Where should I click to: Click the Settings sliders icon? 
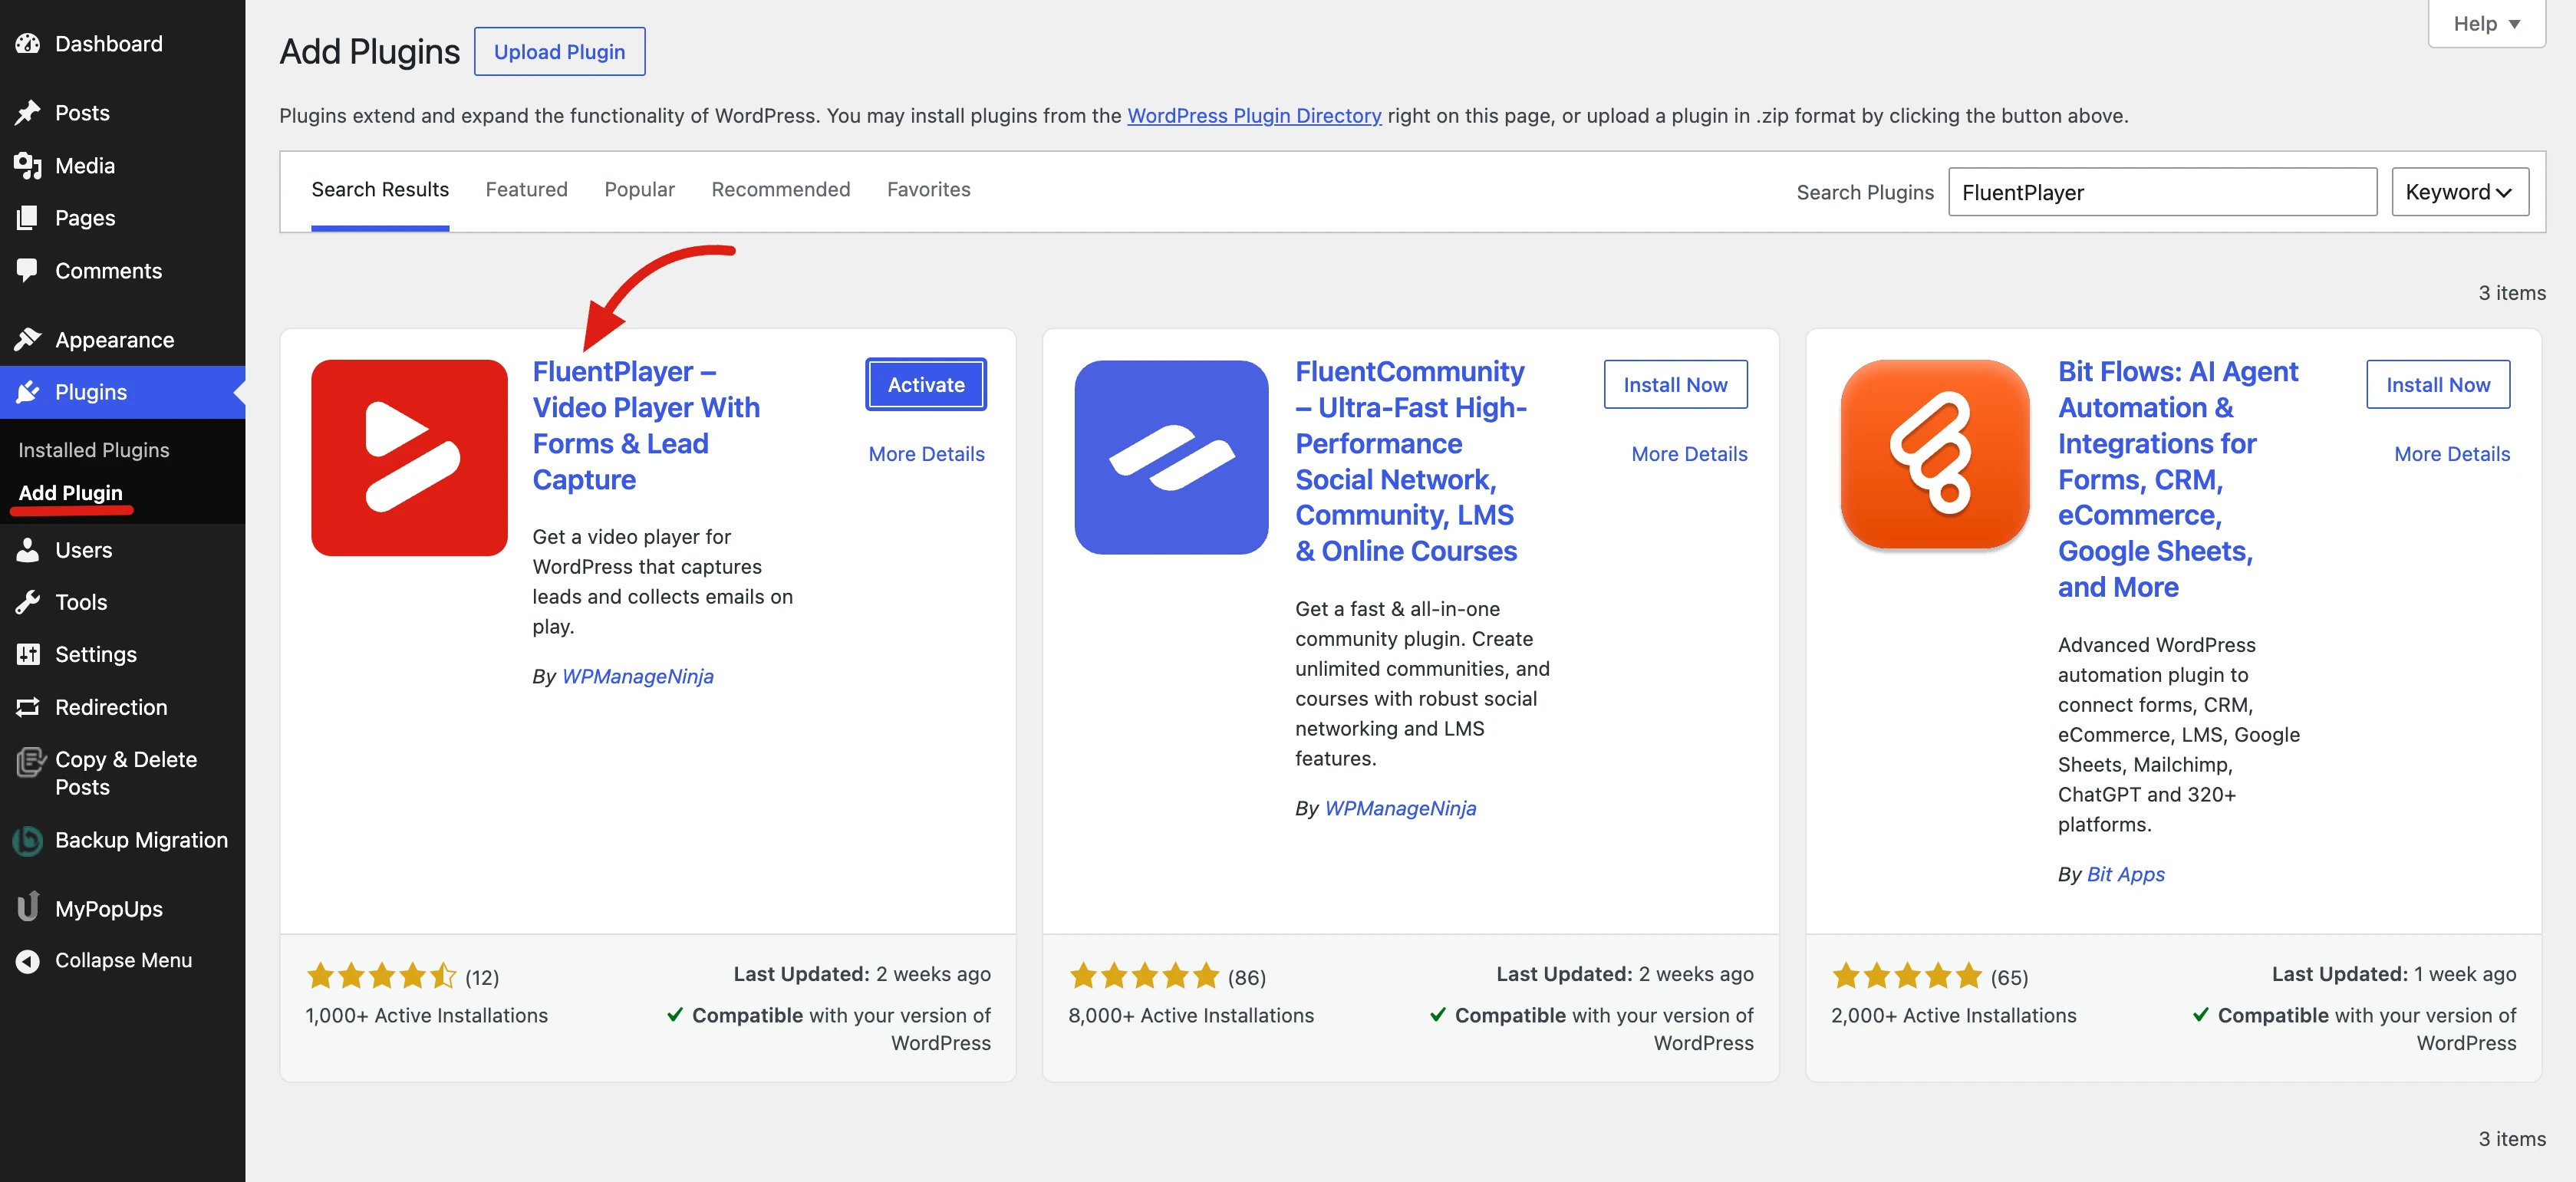click(x=28, y=655)
